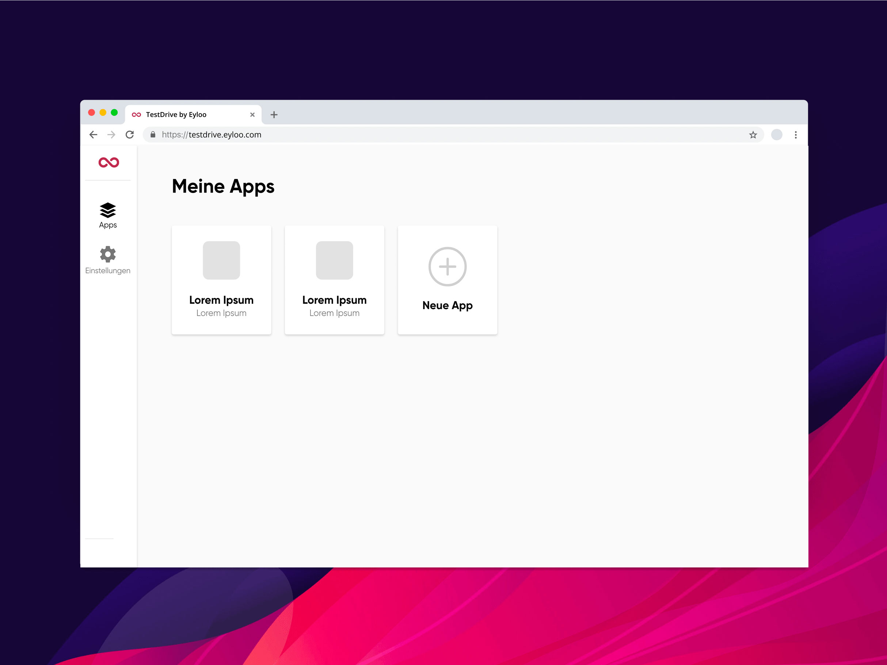Reload the page with refresh icon
887x665 pixels.
[x=130, y=135]
